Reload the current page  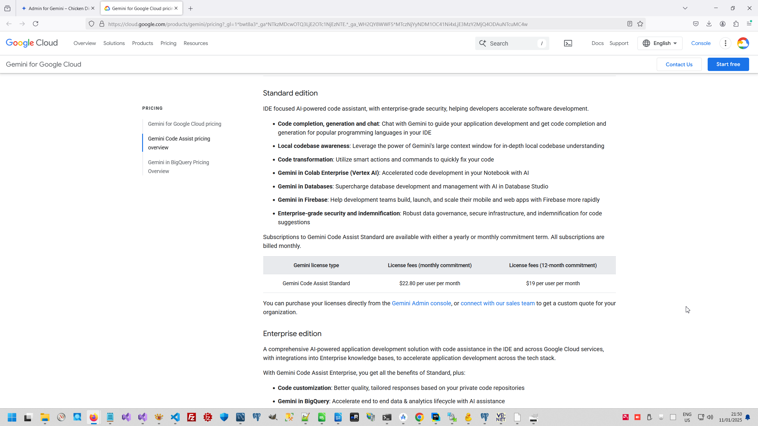click(36, 24)
